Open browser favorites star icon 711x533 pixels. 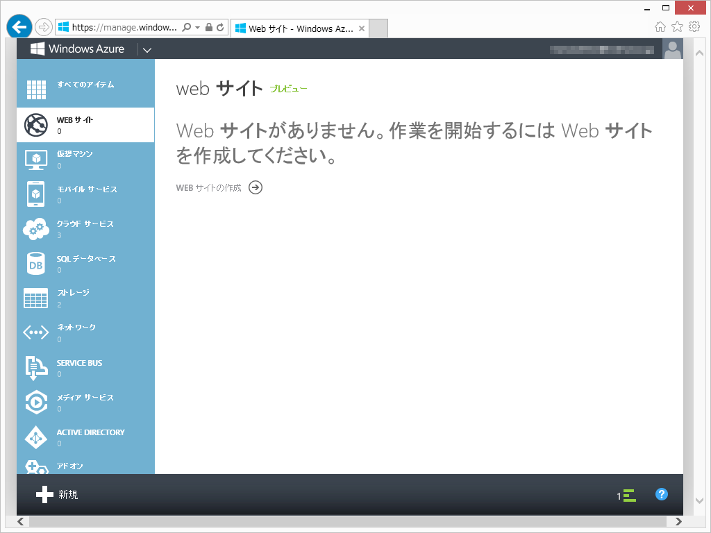(x=677, y=27)
